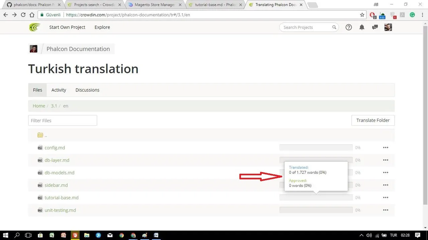Go forward in browser history
The width and height of the screenshot is (428, 240).
point(14,15)
